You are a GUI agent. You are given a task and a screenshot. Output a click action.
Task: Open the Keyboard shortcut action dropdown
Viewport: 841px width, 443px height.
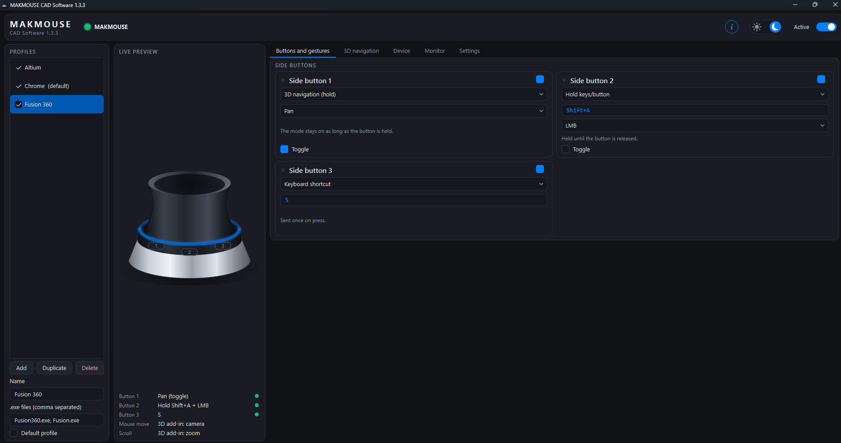click(413, 184)
